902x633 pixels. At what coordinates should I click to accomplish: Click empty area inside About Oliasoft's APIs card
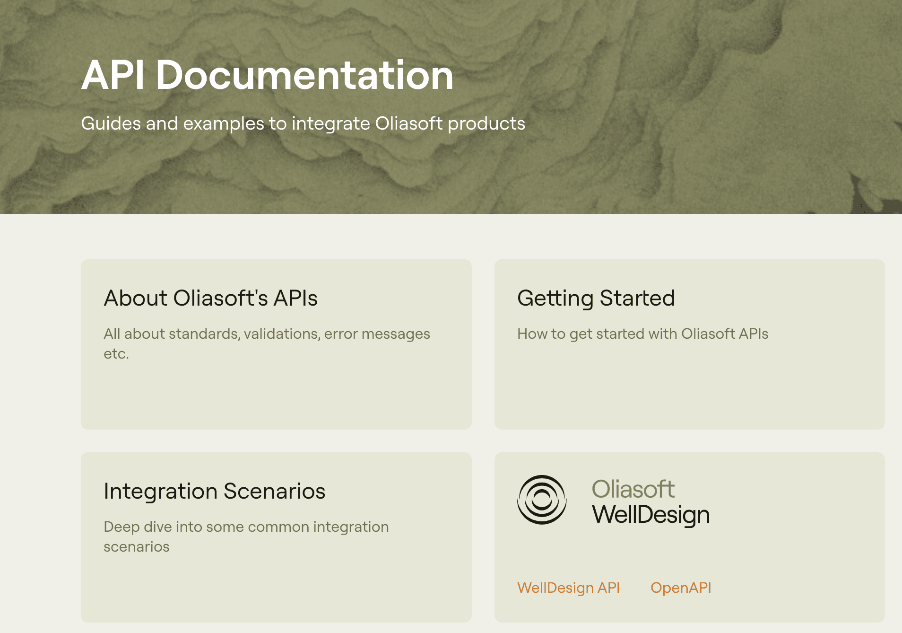pyautogui.click(x=276, y=397)
